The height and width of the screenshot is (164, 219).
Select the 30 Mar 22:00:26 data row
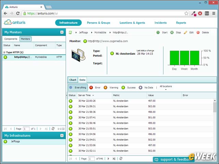click(x=141, y=101)
